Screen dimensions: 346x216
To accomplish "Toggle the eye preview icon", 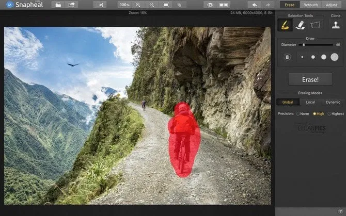I will coord(210,5).
